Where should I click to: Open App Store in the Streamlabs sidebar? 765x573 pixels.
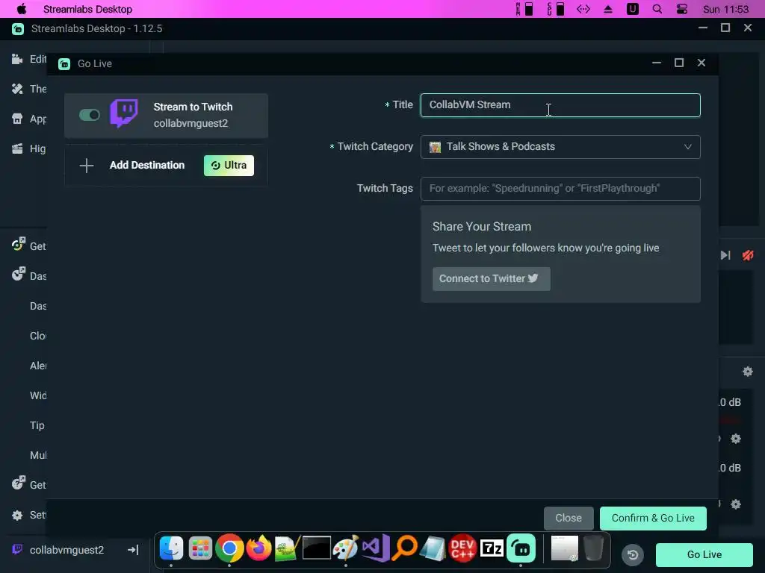coord(28,119)
